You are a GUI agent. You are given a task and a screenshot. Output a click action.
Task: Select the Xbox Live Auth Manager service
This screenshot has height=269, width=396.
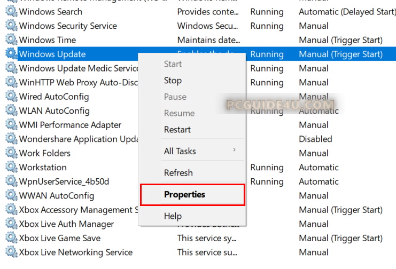(66, 224)
